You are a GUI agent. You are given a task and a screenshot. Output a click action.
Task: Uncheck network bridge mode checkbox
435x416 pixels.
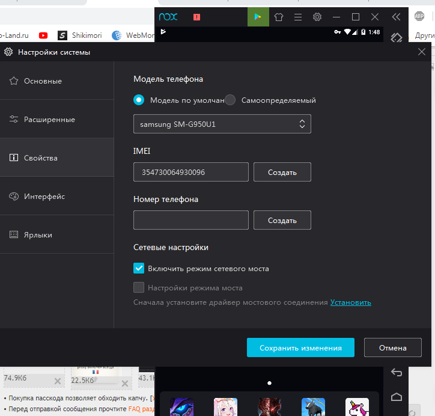(x=139, y=268)
